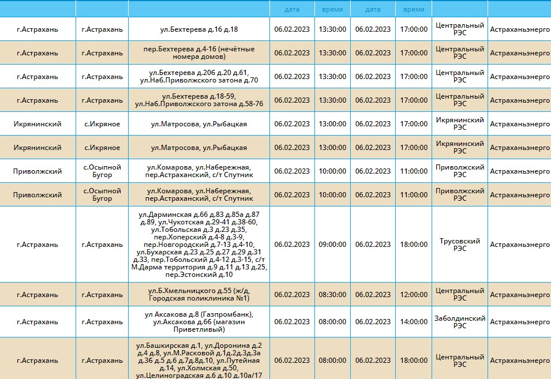Click the address cell 'ул.Бехтерева д.16 д.18'
The image size is (551, 379).
click(x=198, y=29)
